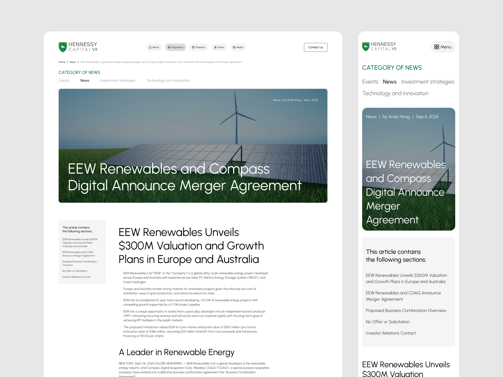
Task: Tap the grid icon Menu button
Action: point(443,47)
